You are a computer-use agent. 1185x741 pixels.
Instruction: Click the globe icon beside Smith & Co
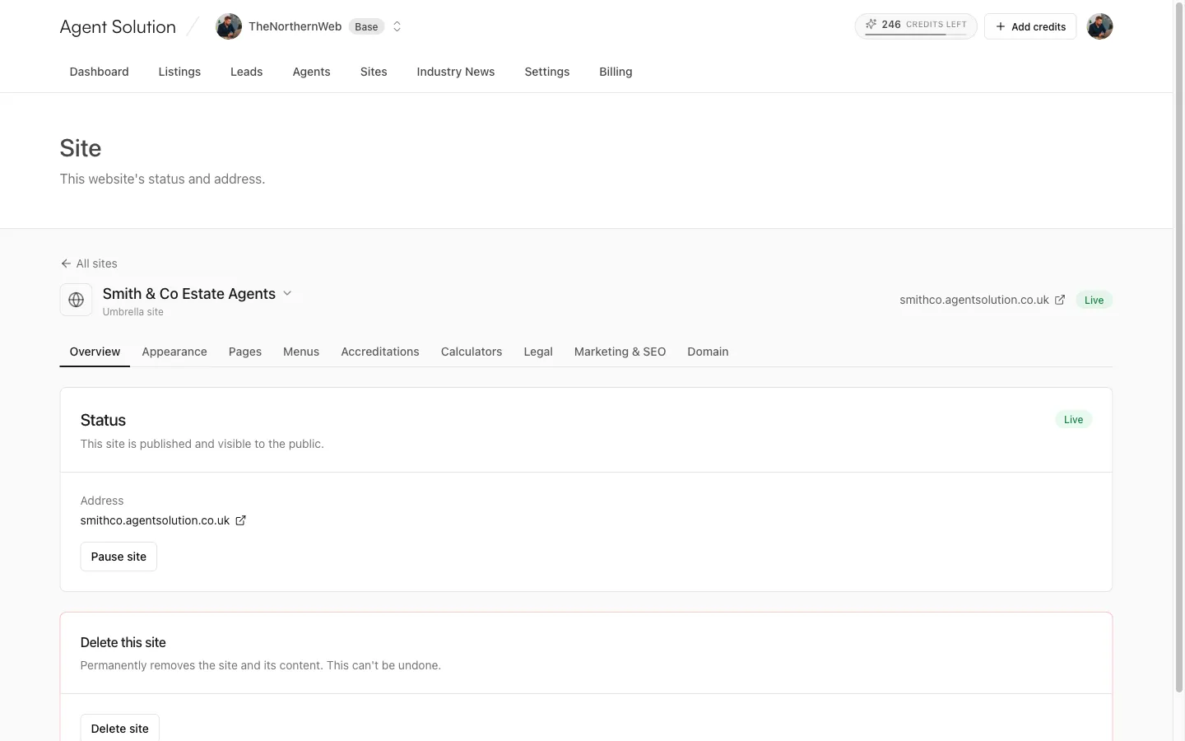(x=76, y=300)
